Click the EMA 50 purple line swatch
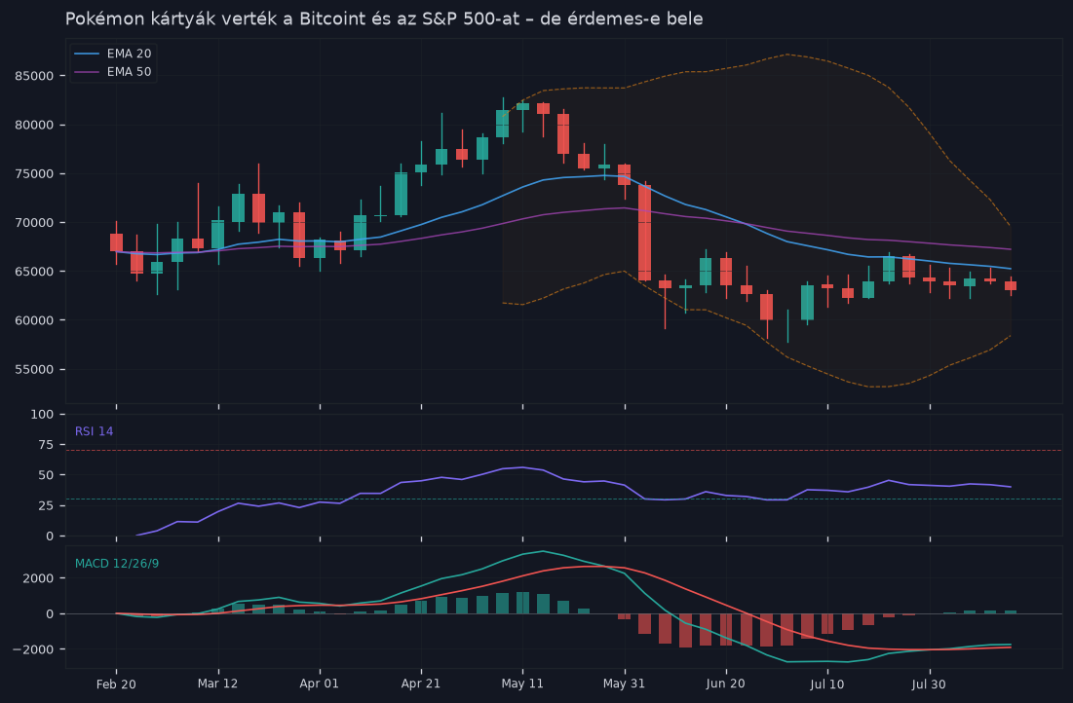 coord(87,72)
